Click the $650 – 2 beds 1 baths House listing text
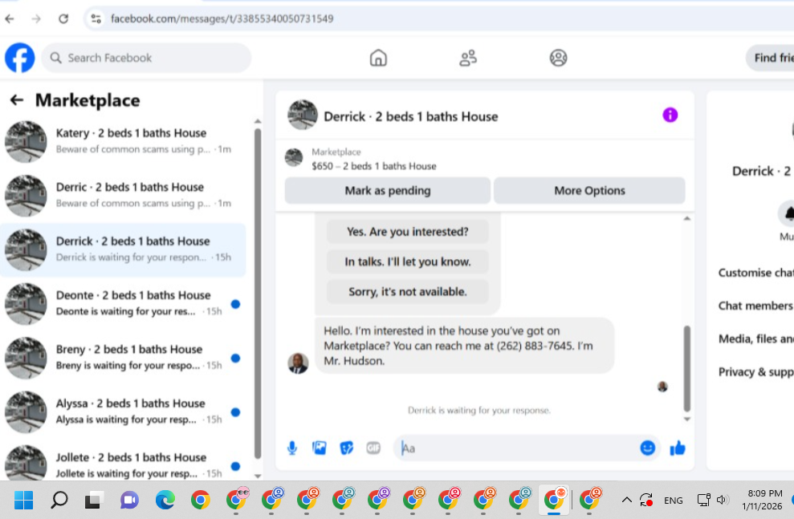The height and width of the screenshot is (519, 794). [x=373, y=166]
